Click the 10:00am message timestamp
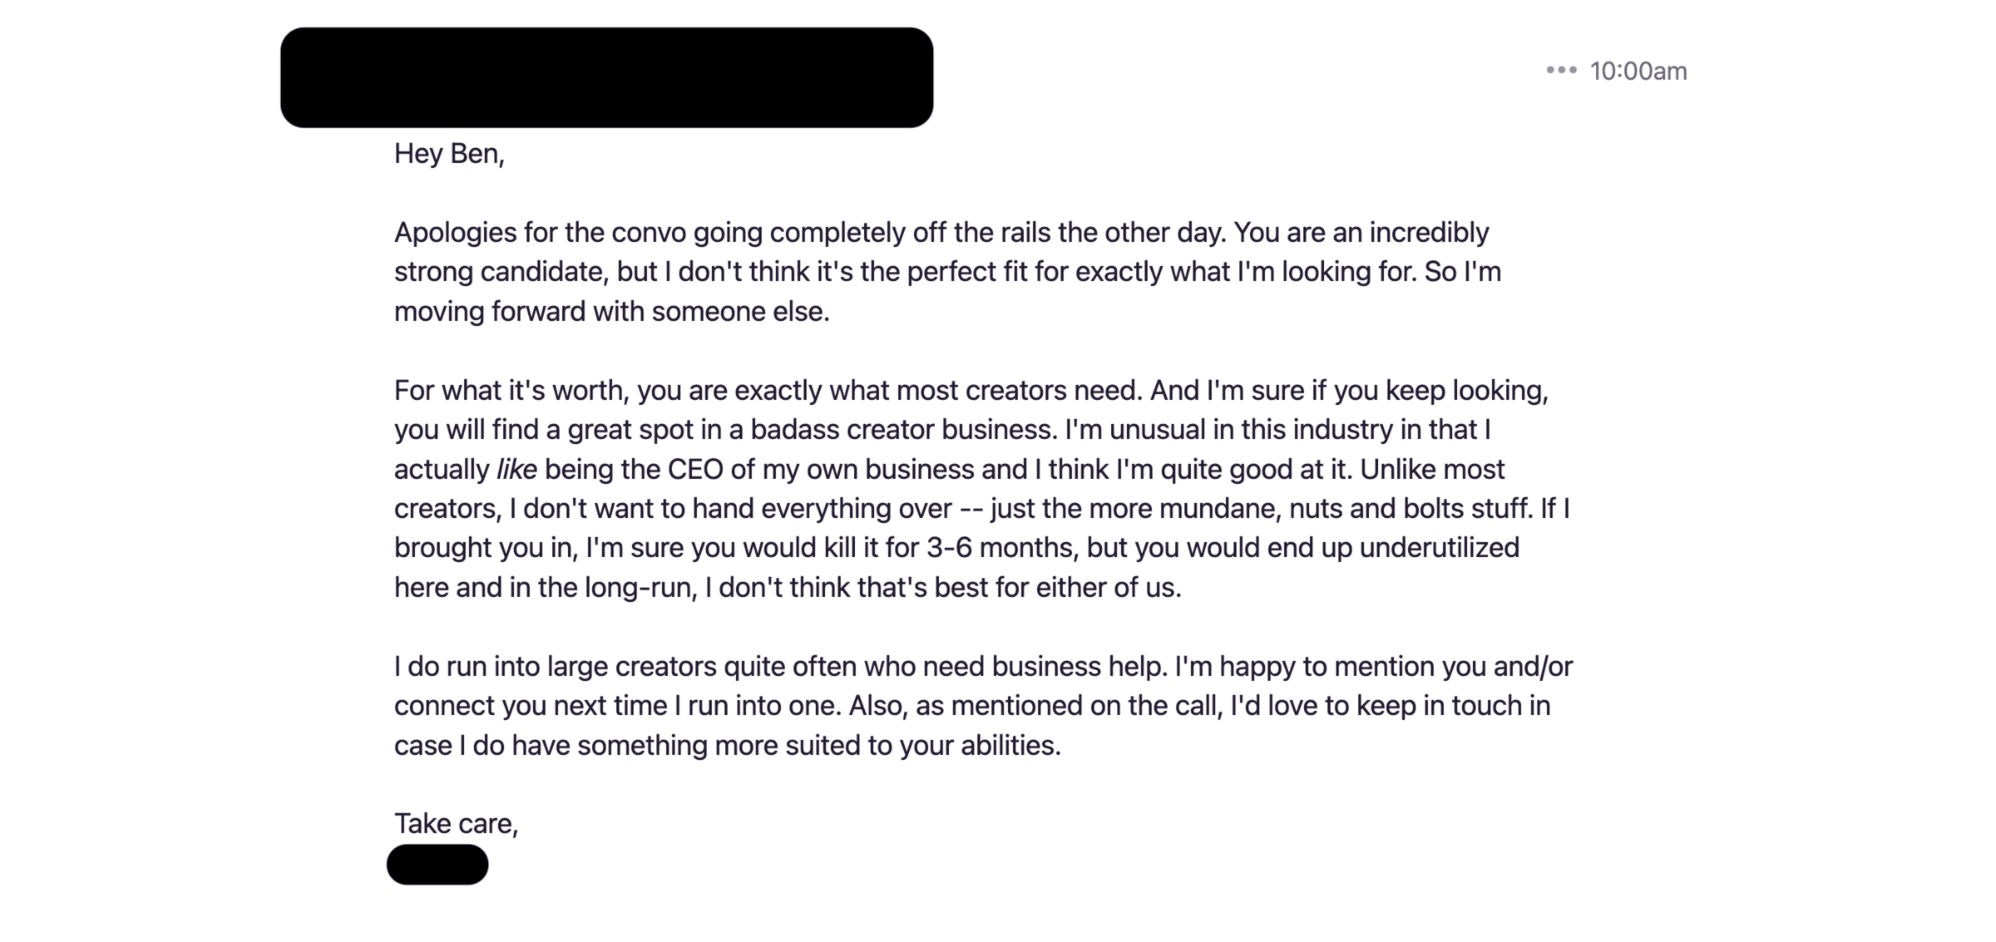This screenshot has width=1996, height=942. tap(1638, 72)
